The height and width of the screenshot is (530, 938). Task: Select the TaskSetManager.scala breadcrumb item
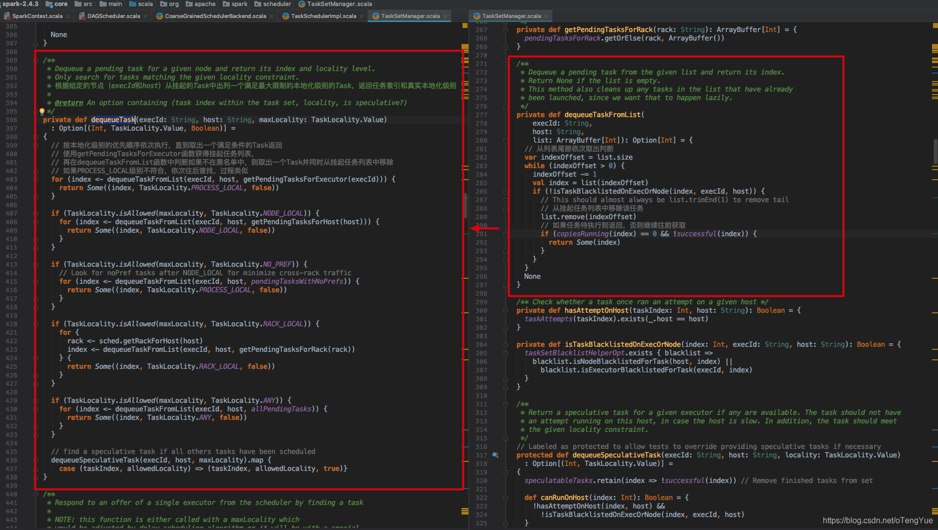click(335, 4)
